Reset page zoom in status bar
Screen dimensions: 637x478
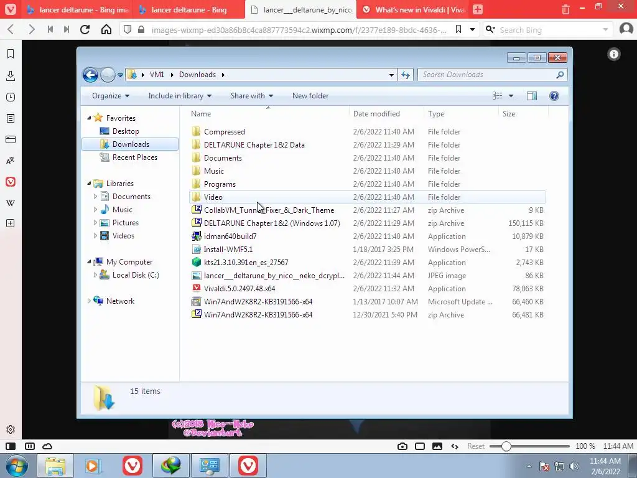click(x=476, y=446)
